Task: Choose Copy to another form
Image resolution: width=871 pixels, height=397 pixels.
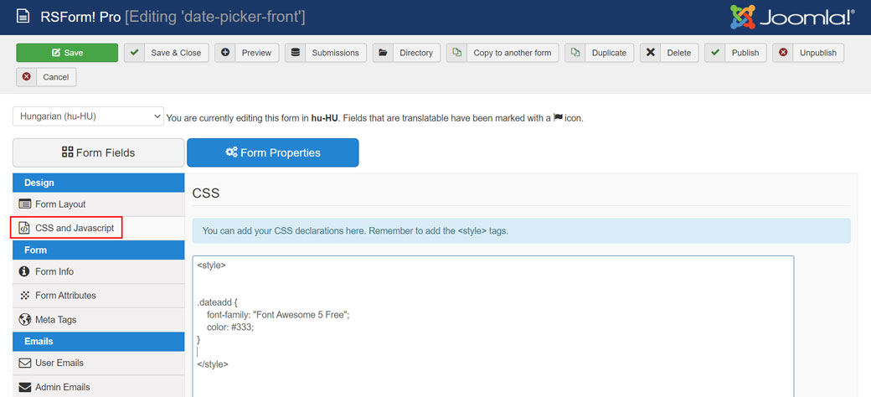Action: (502, 53)
